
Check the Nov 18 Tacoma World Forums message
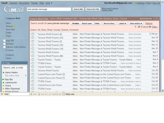(x=33, y=38)
